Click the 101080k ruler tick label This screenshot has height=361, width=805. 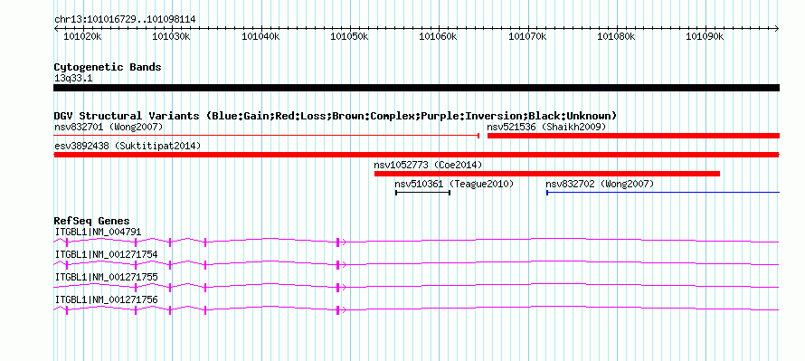click(616, 36)
